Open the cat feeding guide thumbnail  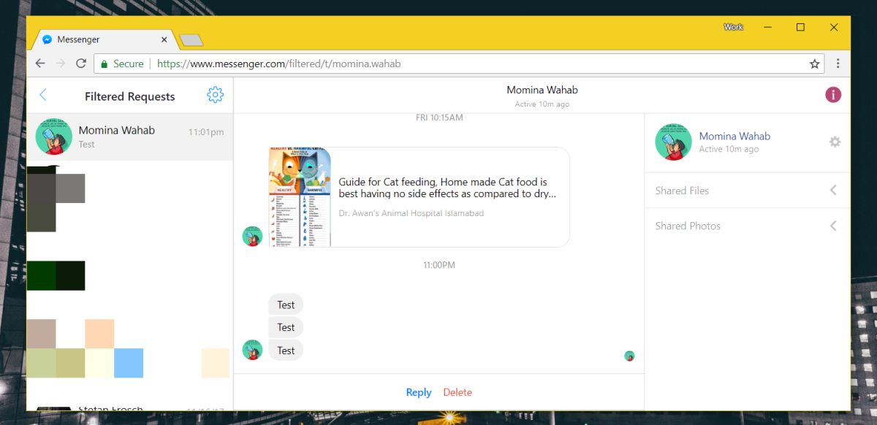[300, 197]
